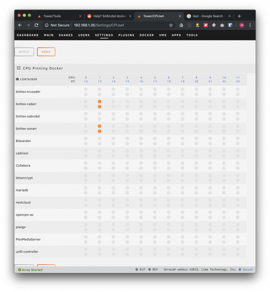Pin CPU 11 for PlexMediaServer
This screenshot has height=292, width=270.
click(238, 237)
